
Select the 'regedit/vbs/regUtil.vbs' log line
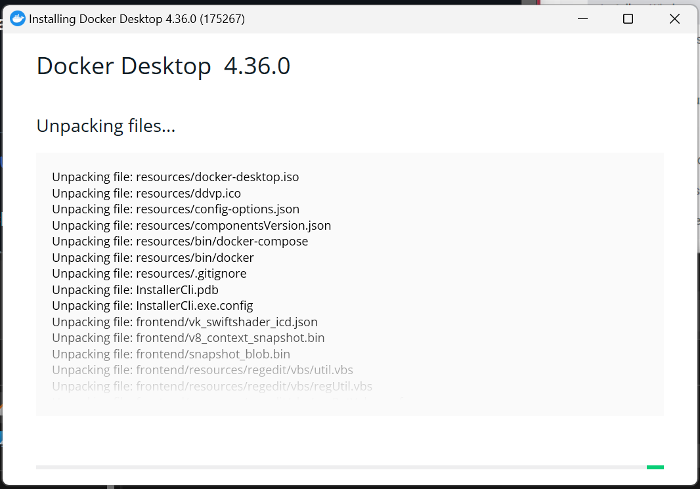(x=212, y=386)
